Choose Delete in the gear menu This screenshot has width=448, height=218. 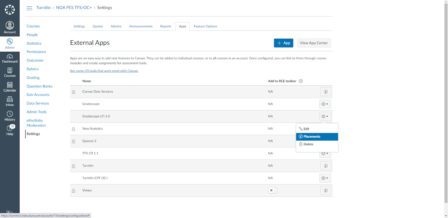317,144
